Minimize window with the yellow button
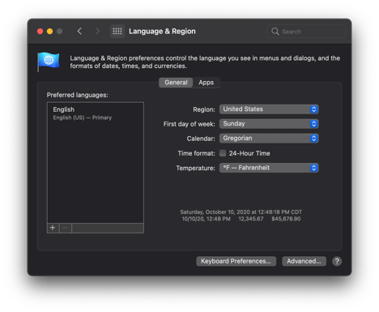The height and width of the screenshot is (312, 379). pos(49,32)
